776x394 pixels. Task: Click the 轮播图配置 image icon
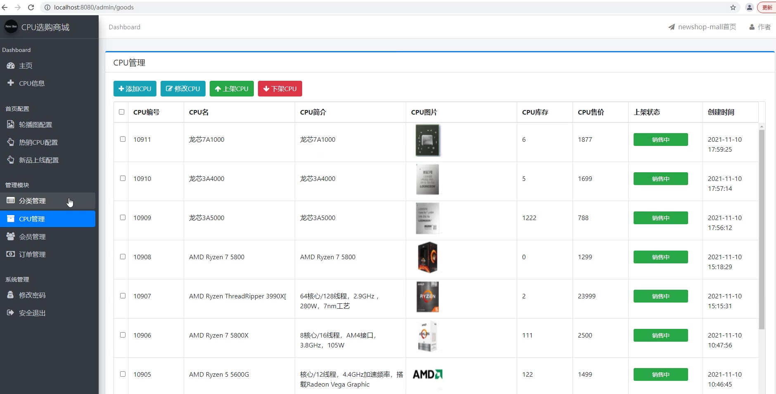(11, 124)
